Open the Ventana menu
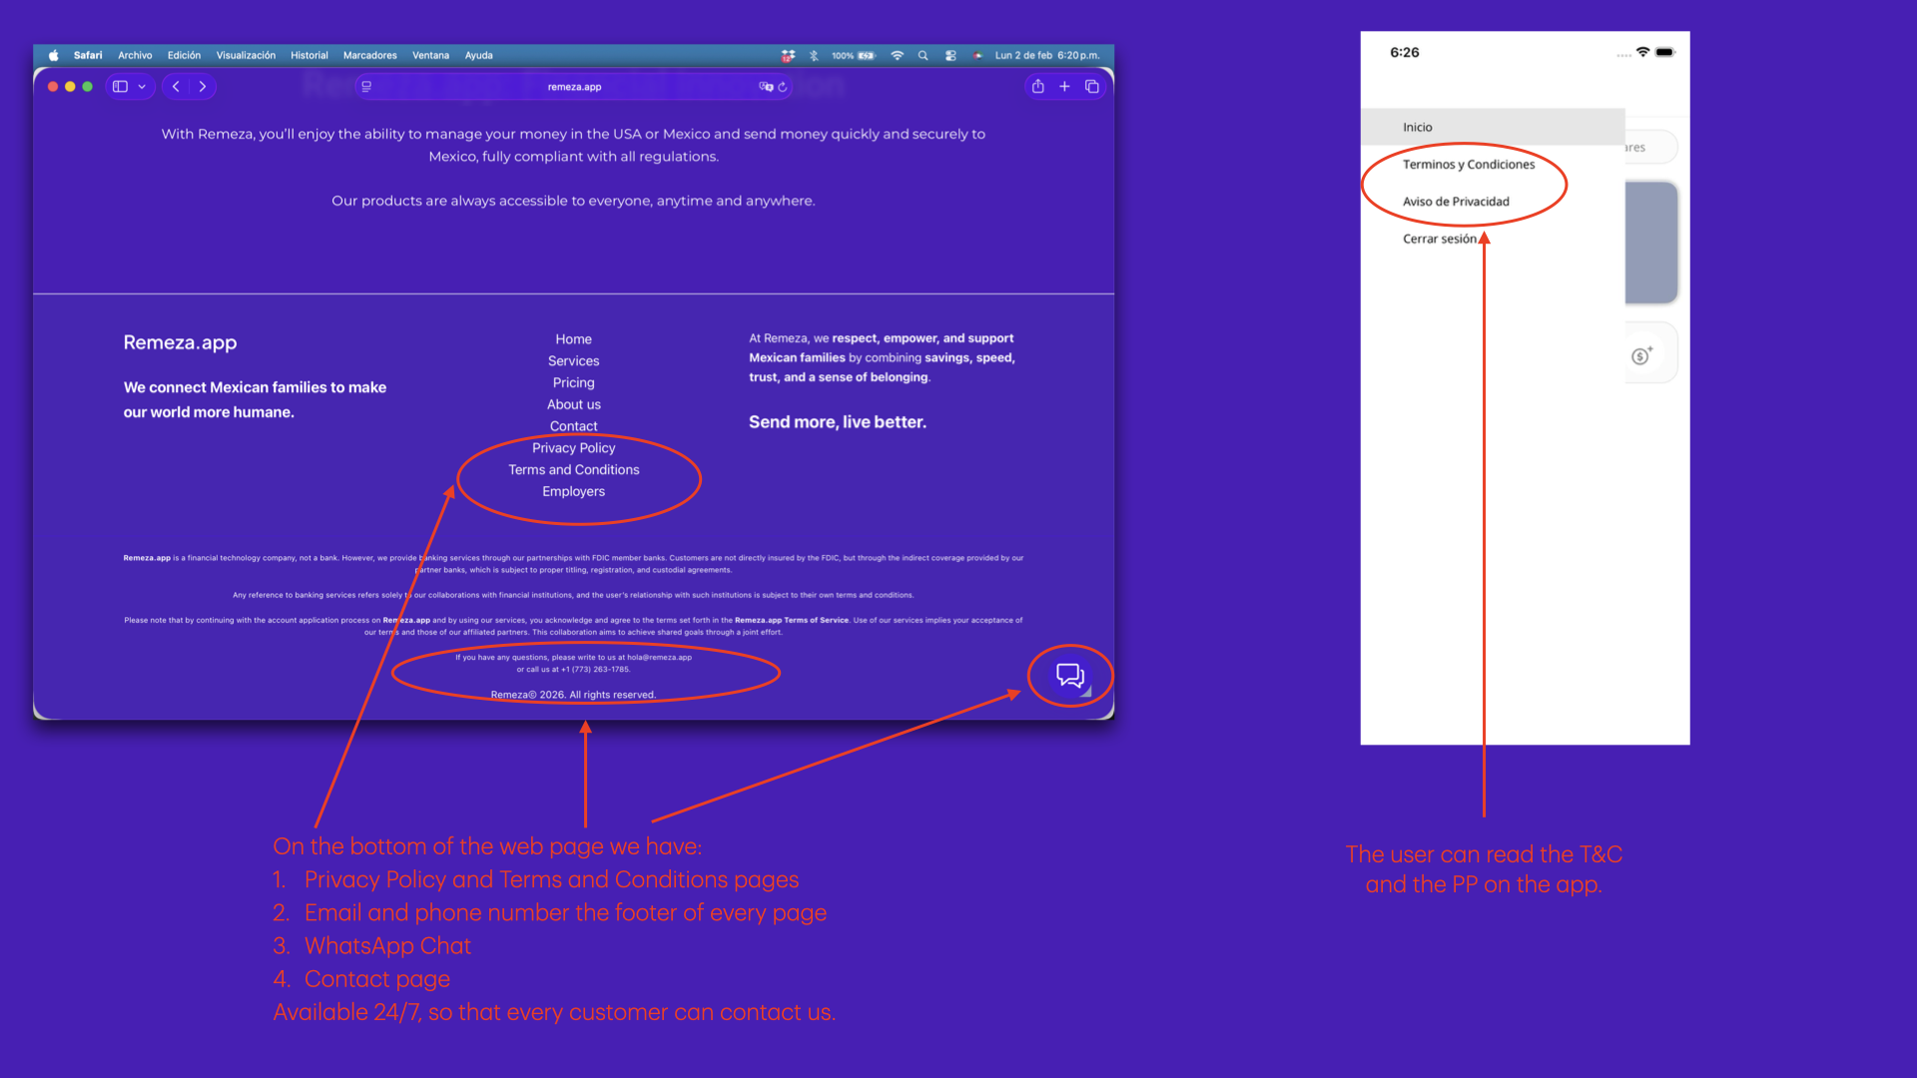 430,56
